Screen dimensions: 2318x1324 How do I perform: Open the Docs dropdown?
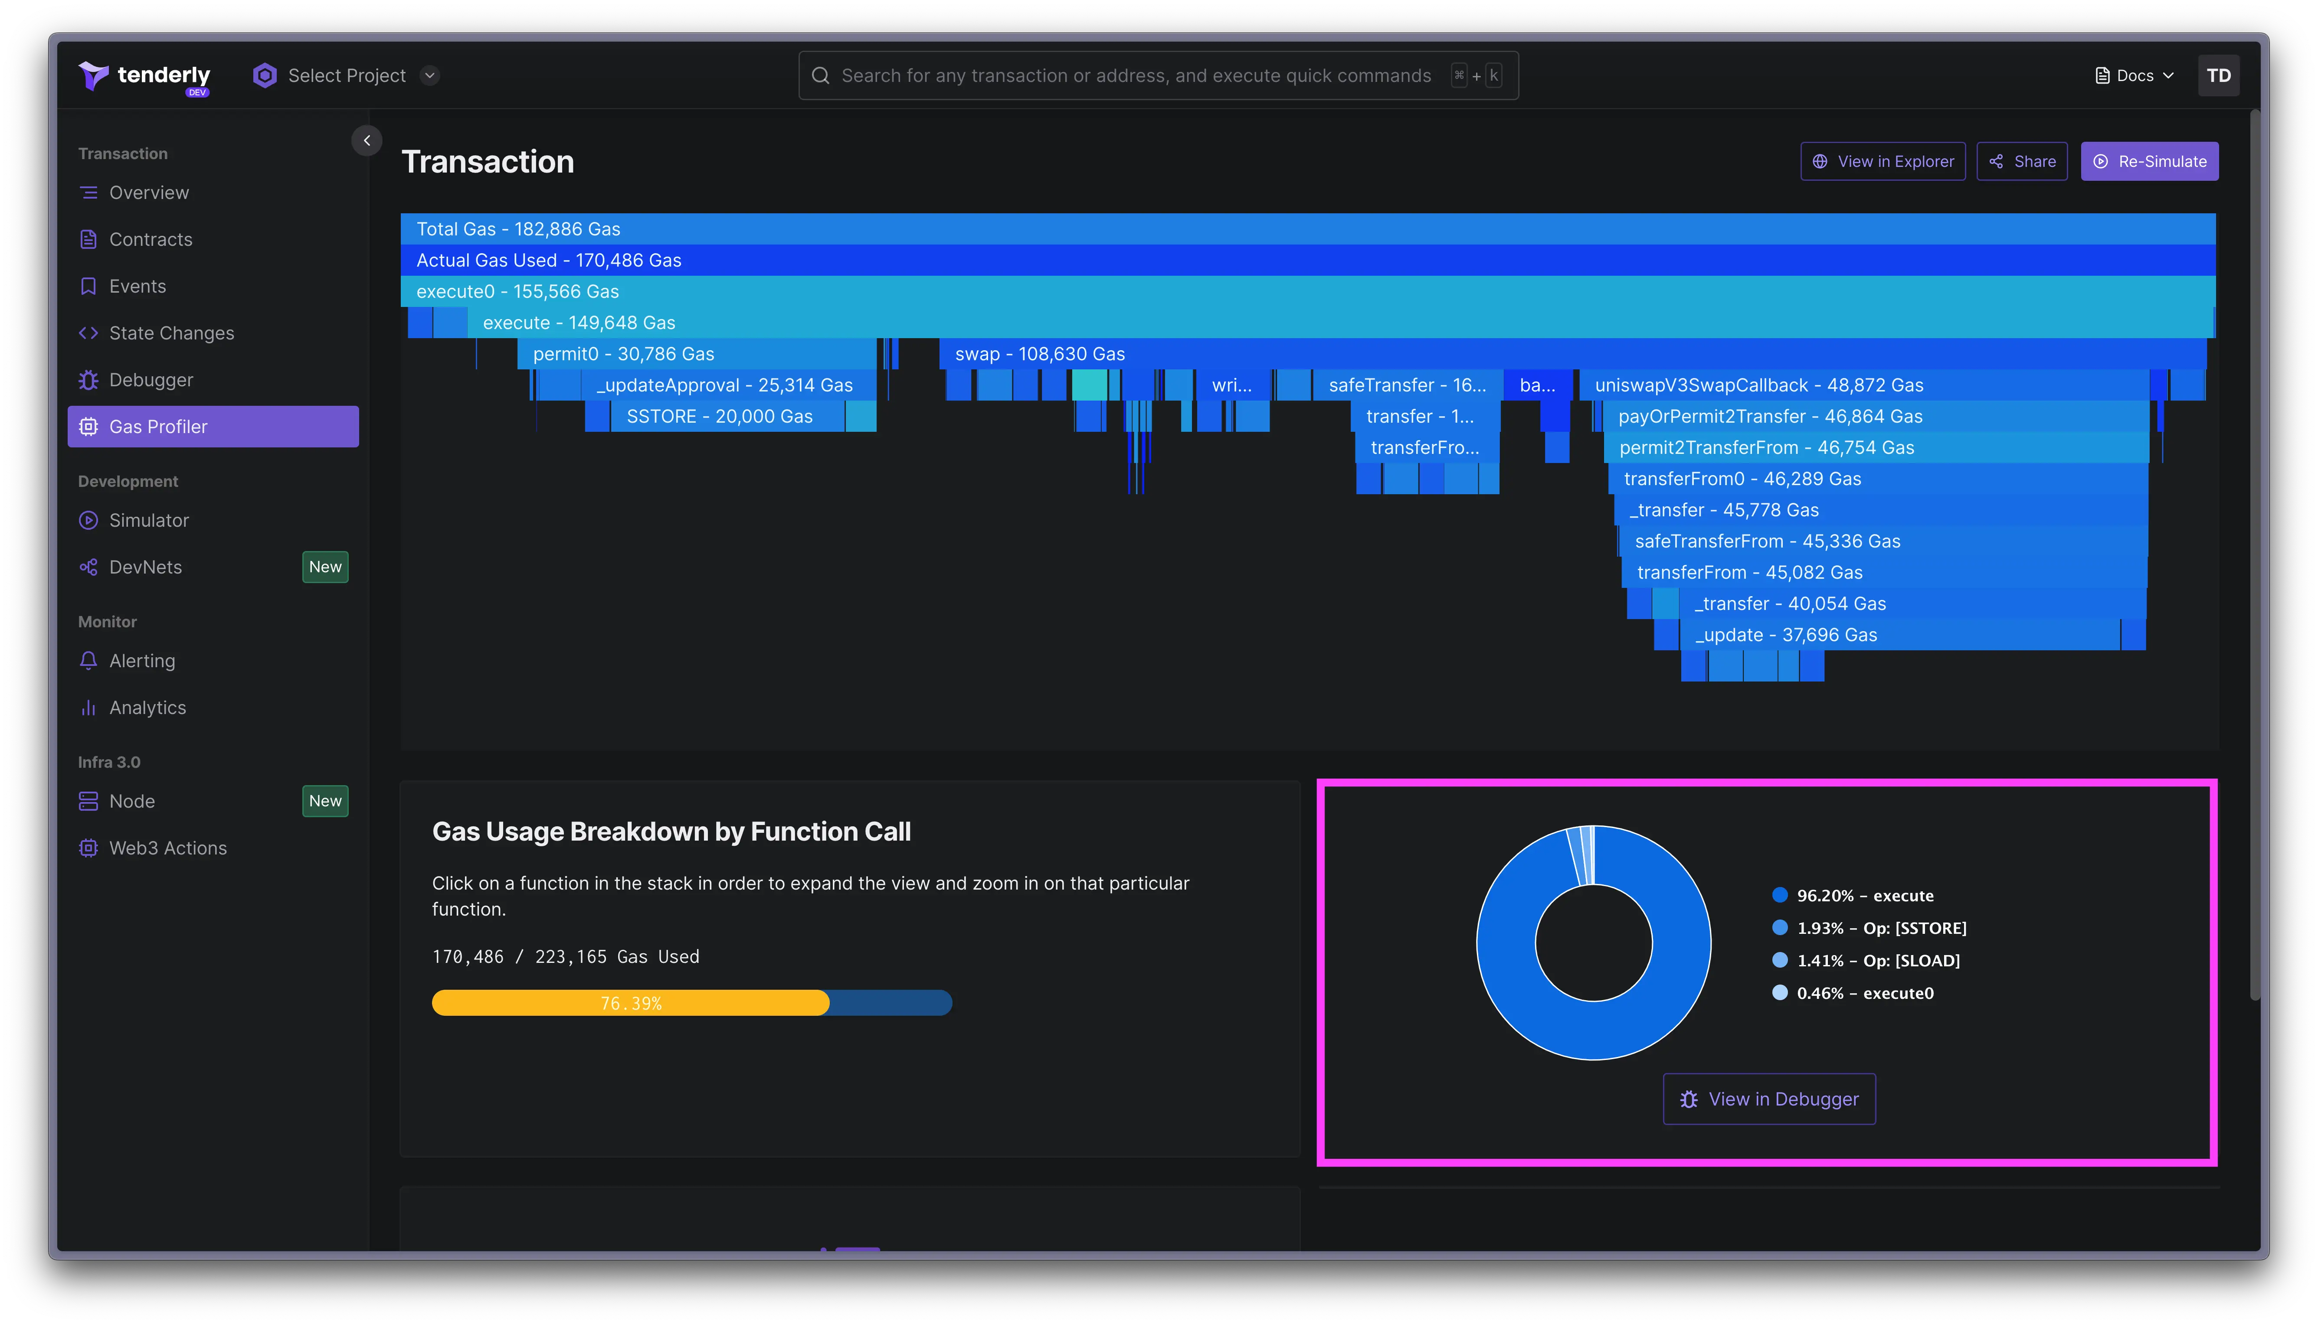click(2134, 75)
